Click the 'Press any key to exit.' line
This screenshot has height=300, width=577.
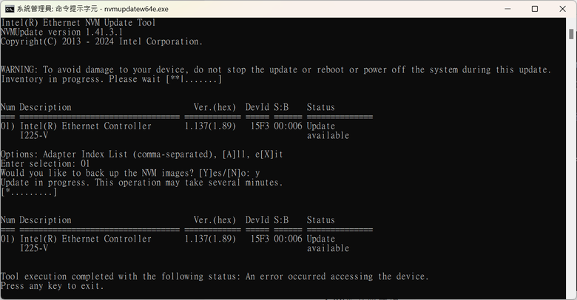[x=53, y=286]
